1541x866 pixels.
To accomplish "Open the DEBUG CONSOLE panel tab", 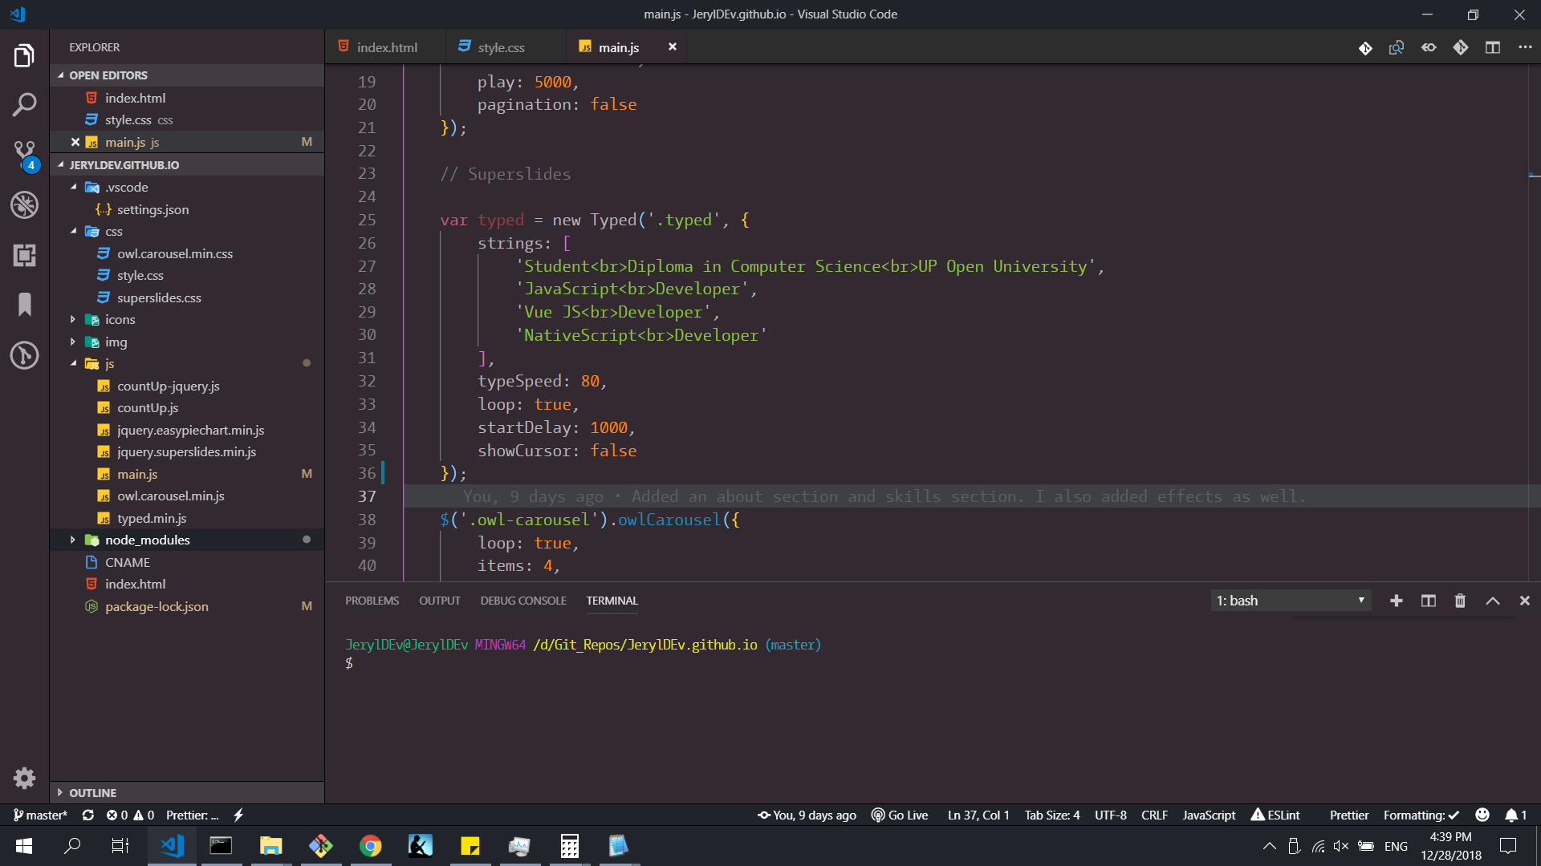I will tap(523, 601).
